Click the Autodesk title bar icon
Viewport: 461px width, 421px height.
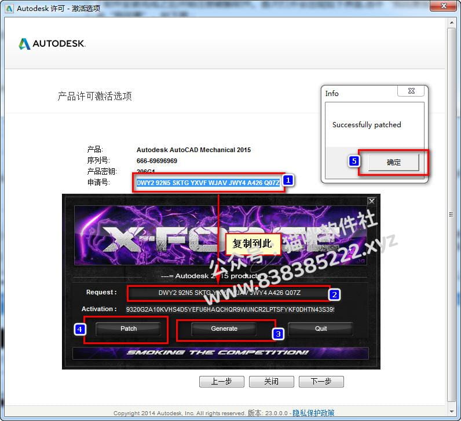coord(9,9)
